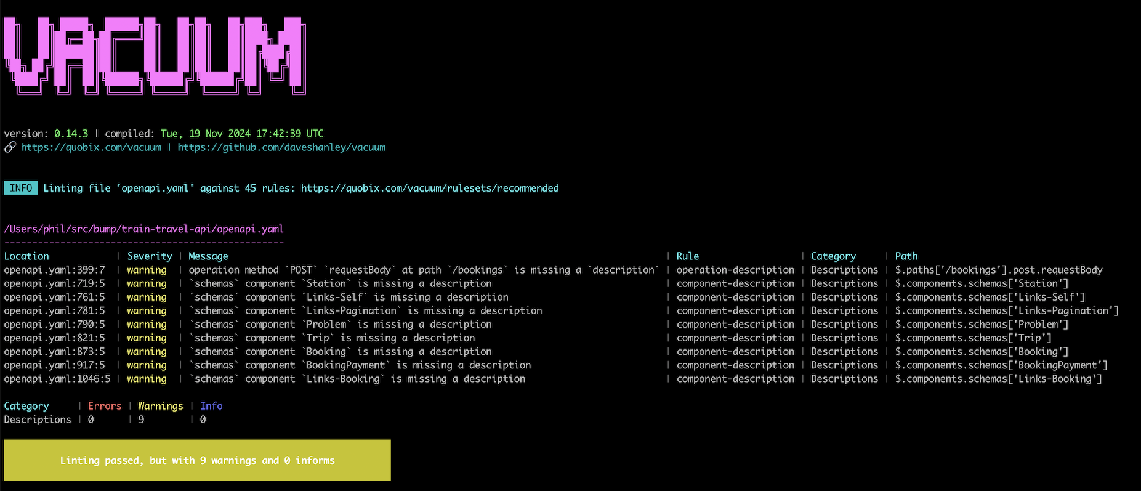This screenshot has height=491, width=1141.
Task: Click the Links-Pagination schema path
Action: click(1007, 311)
